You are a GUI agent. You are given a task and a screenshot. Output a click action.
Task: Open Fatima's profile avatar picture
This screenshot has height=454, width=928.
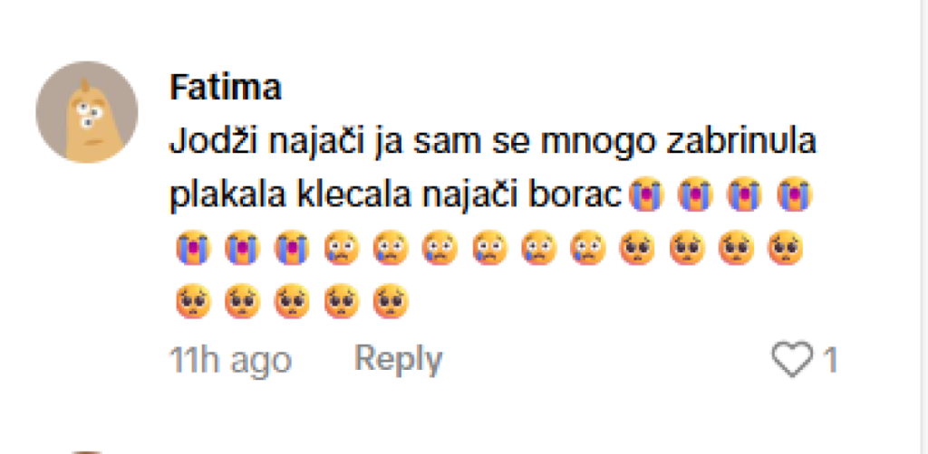click(x=86, y=111)
